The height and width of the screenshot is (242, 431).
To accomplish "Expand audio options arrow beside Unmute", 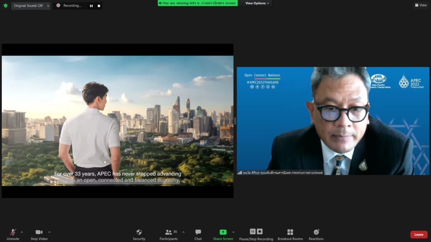I will coord(22,232).
